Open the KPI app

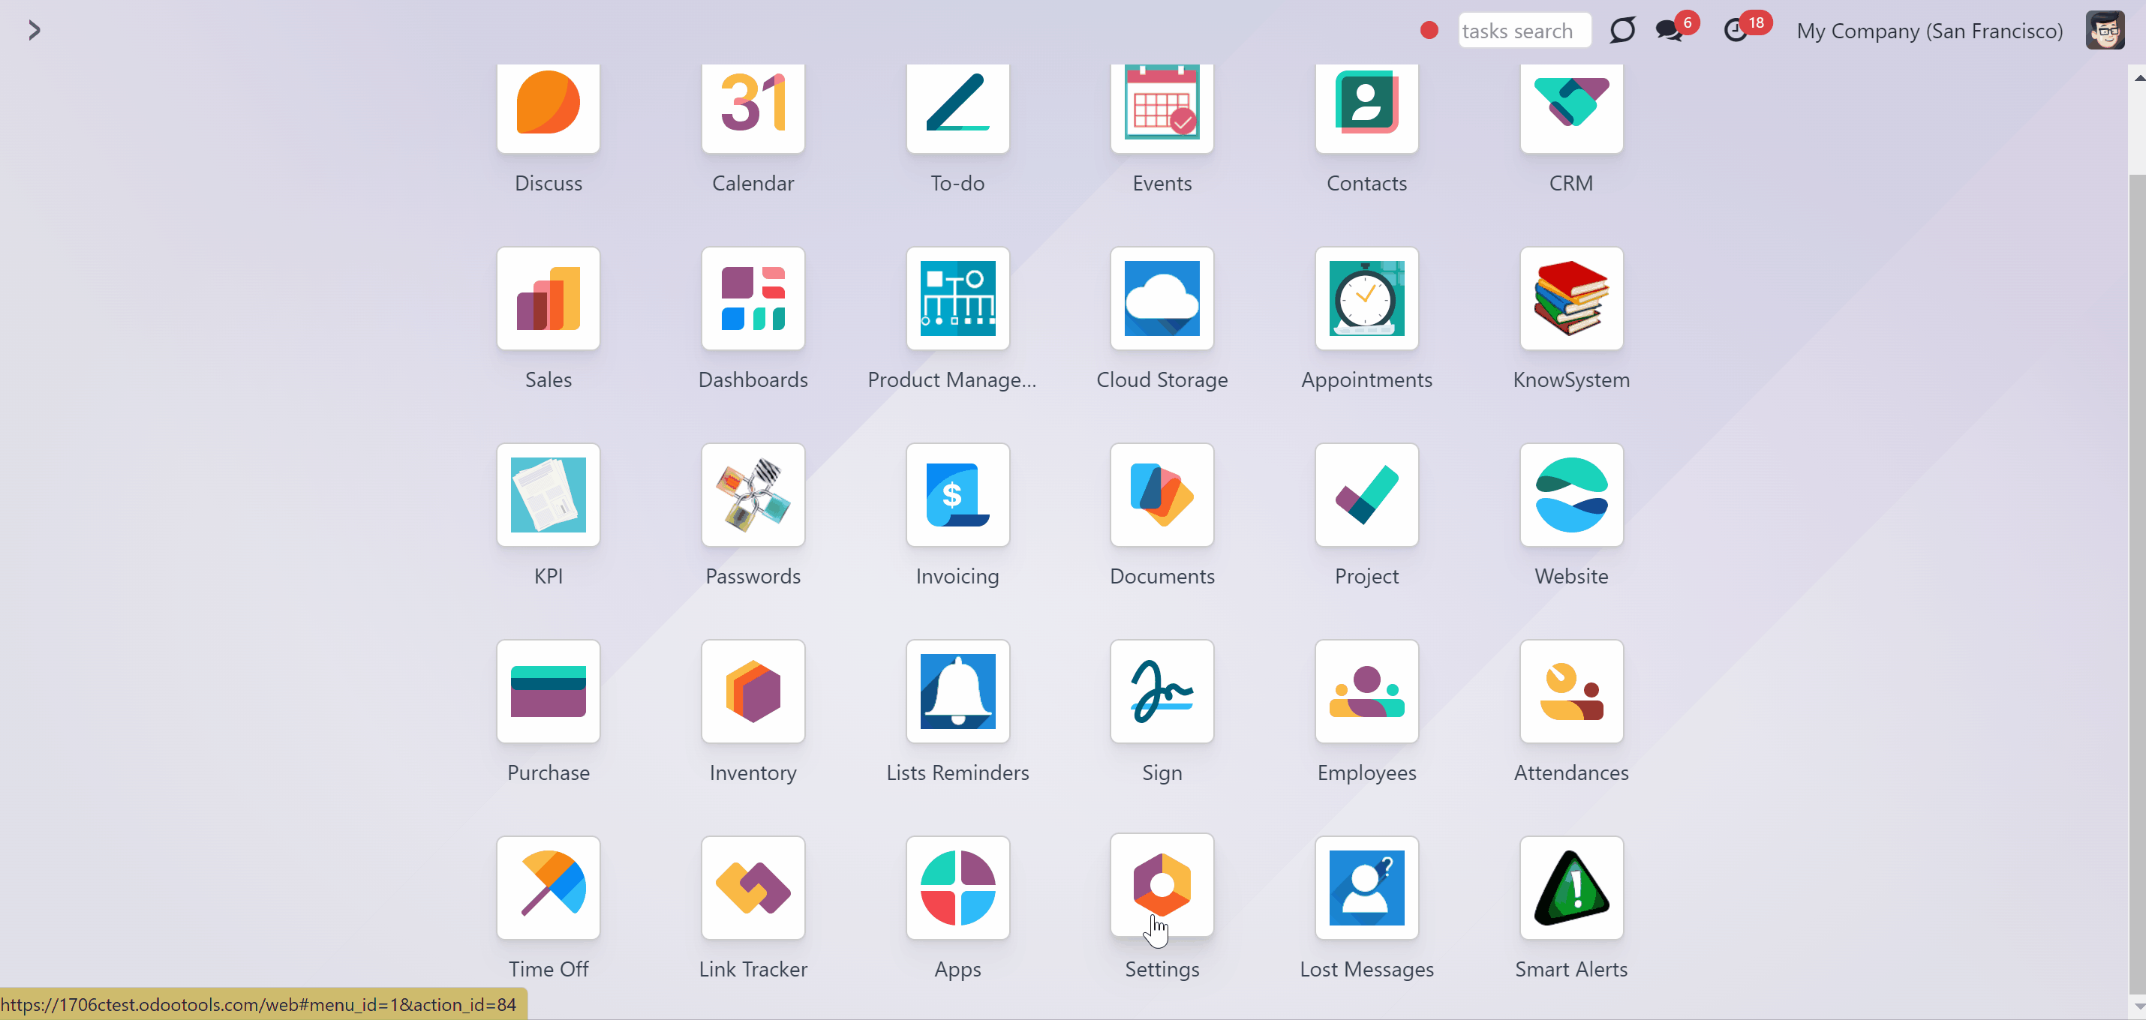point(549,496)
